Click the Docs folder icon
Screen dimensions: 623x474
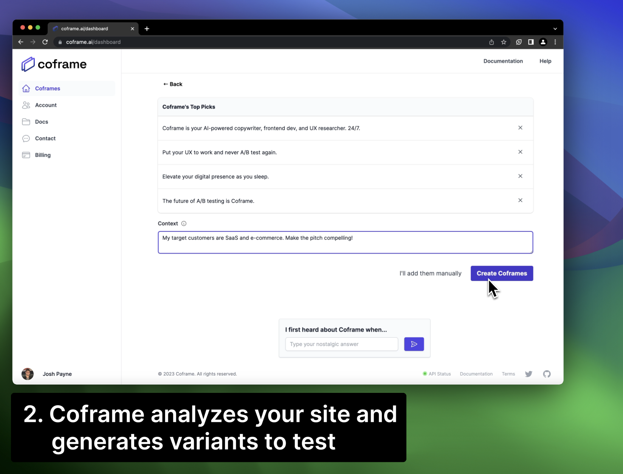tap(26, 122)
